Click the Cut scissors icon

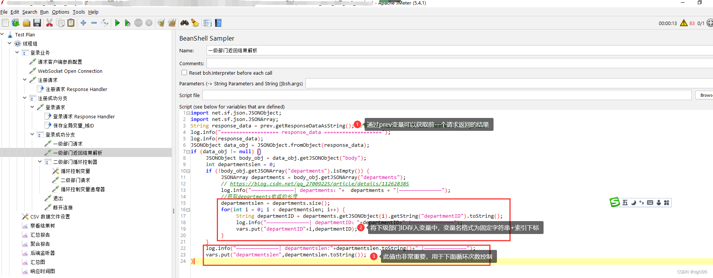[x=49, y=23]
